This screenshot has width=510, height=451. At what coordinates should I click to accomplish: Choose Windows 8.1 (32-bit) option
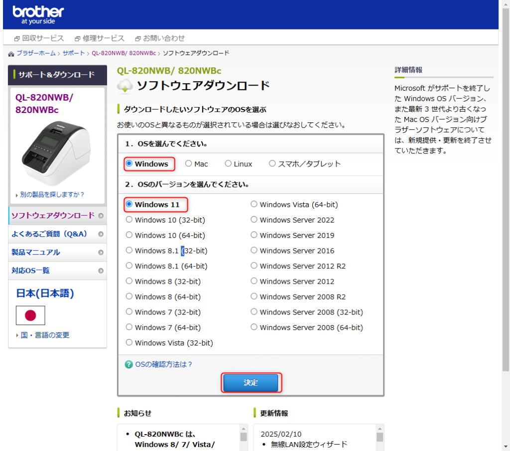129,250
